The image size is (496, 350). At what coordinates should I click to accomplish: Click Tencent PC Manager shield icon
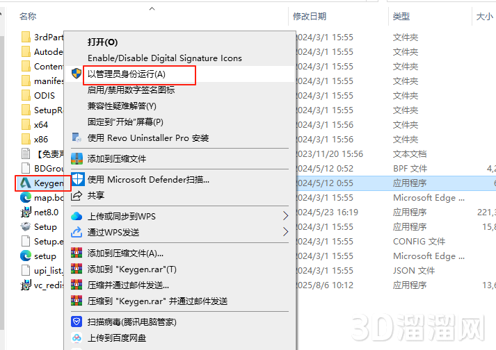click(x=77, y=322)
